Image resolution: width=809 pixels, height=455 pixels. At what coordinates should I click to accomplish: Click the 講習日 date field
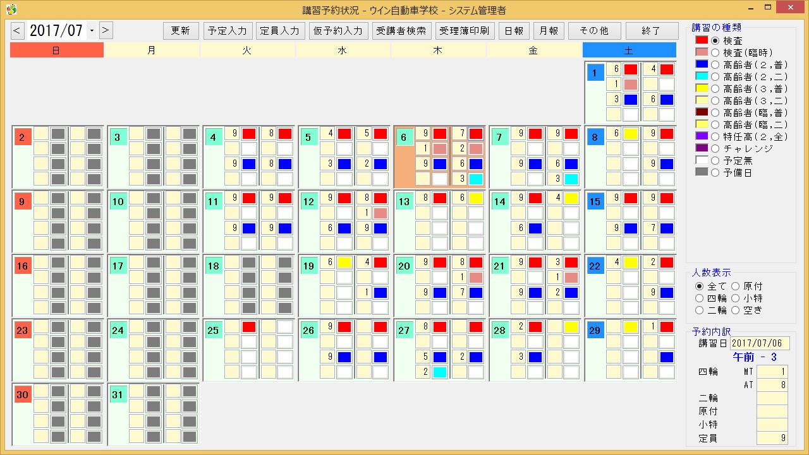tap(759, 344)
